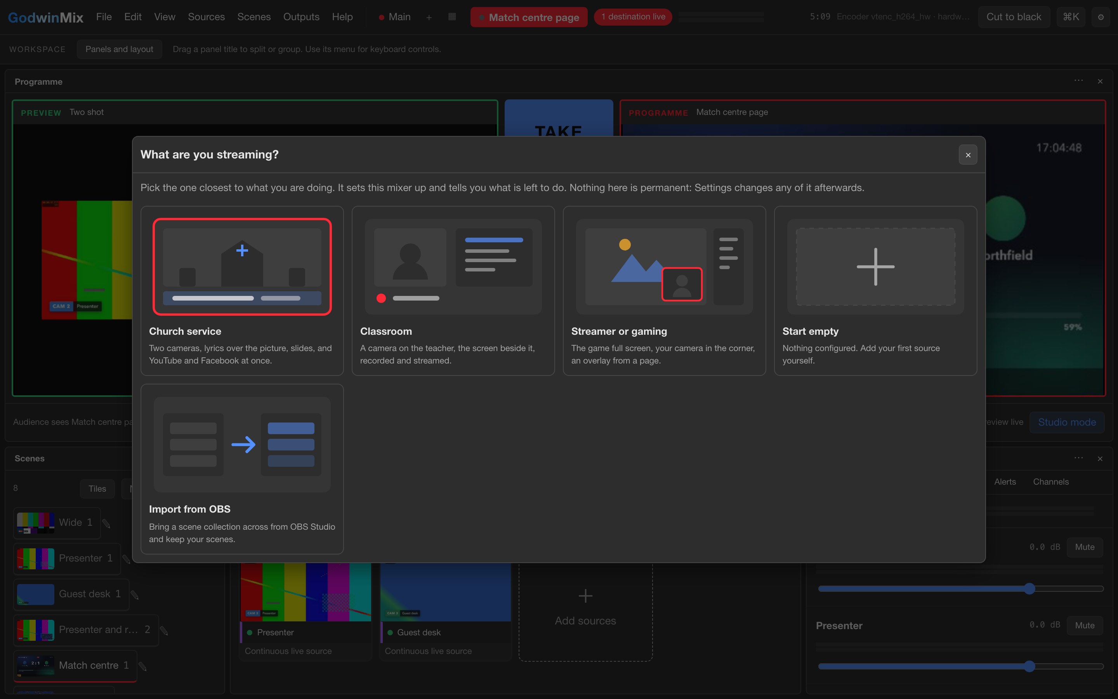Select the Guest desk source thumbnail
This screenshot has height=699, width=1118.
[445, 592]
